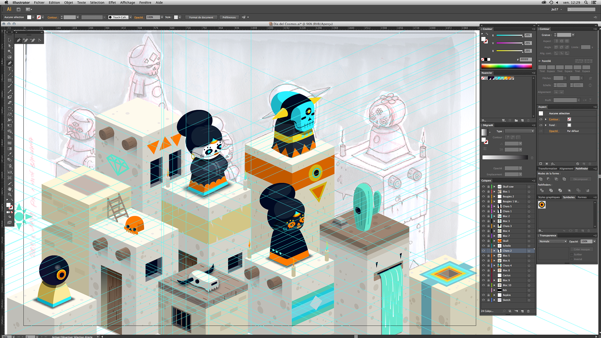
Task: Choose the Eyedropper tool
Action: tap(10, 154)
